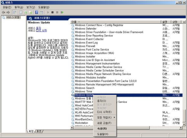Viewport: 187px width, 138px height.
Task: Select the gear icon of Windows Defender
Action: click(x=73, y=29)
